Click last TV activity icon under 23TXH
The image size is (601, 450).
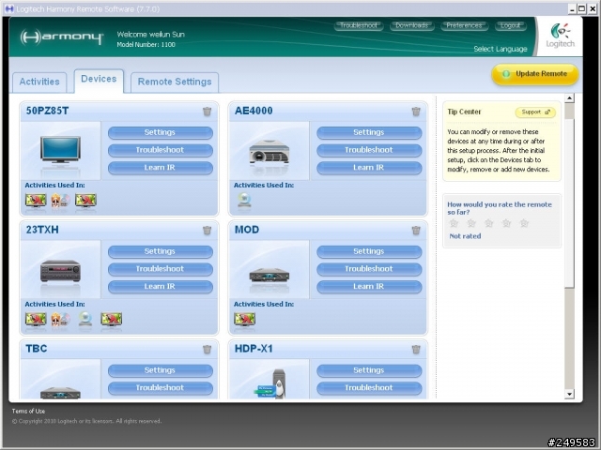click(111, 319)
